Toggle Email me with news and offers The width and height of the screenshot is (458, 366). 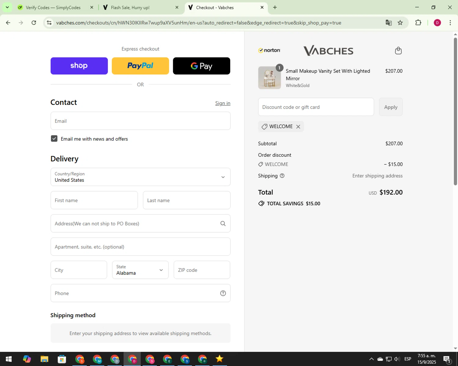pyautogui.click(x=54, y=138)
